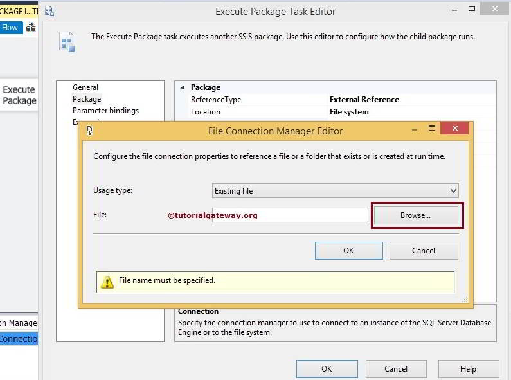The width and height of the screenshot is (511, 380).
Task: Click the File Connection Manager Editor title icon
Action: [x=89, y=131]
